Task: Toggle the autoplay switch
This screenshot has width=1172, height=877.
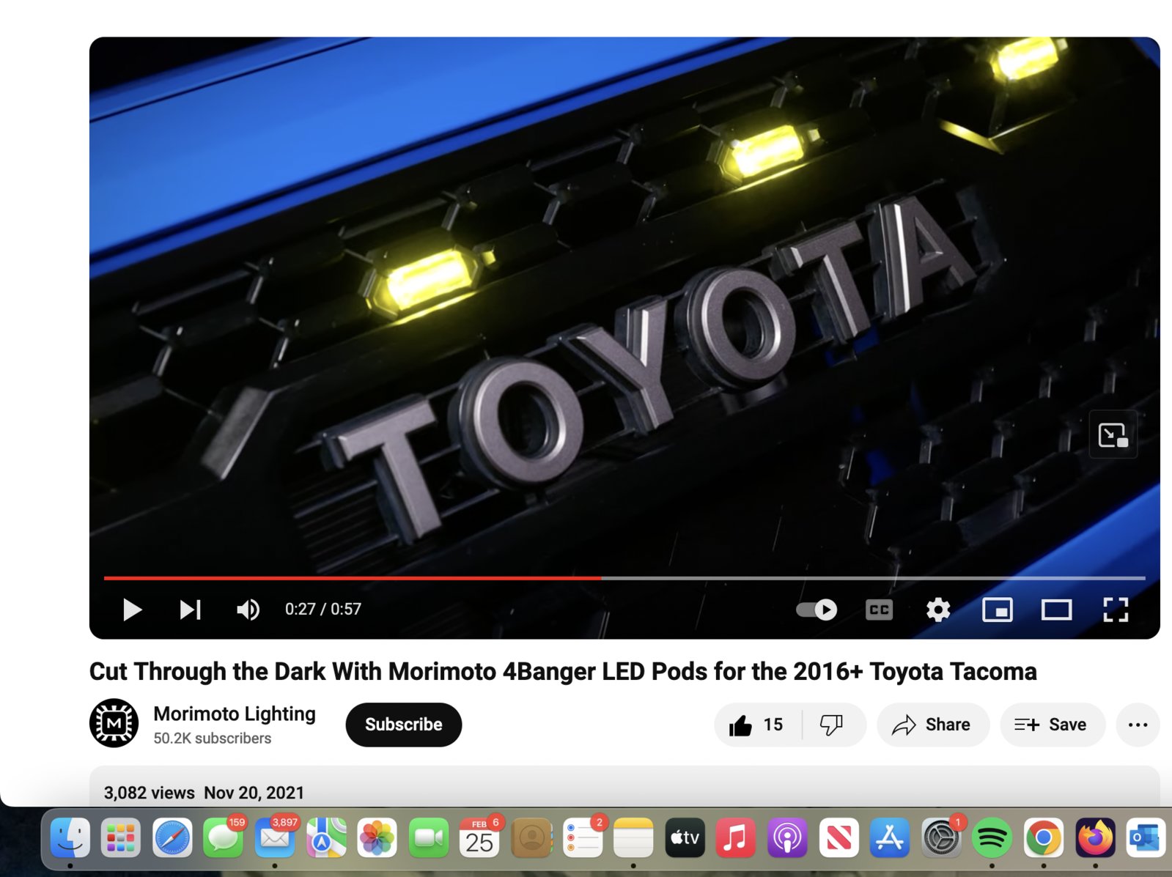Action: pyautogui.click(x=817, y=610)
